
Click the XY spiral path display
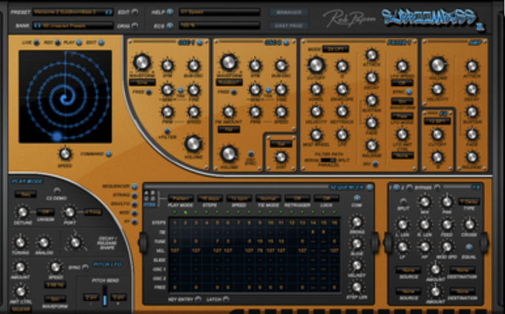pyautogui.click(x=65, y=96)
